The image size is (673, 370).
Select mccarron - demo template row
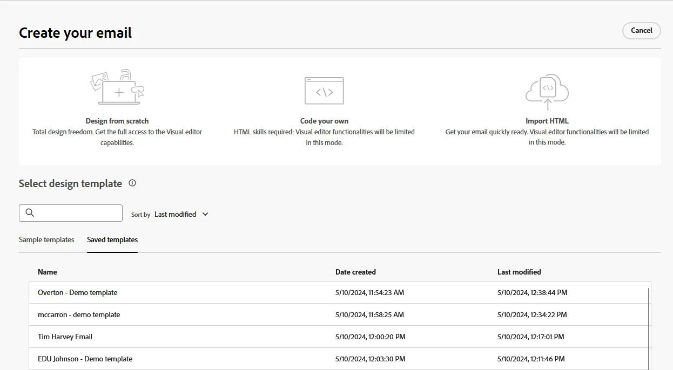tap(340, 314)
